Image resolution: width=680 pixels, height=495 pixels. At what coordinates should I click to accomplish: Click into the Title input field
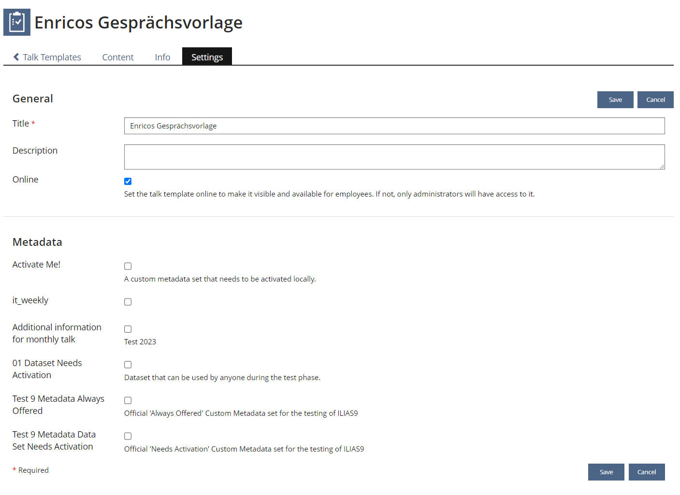click(394, 126)
